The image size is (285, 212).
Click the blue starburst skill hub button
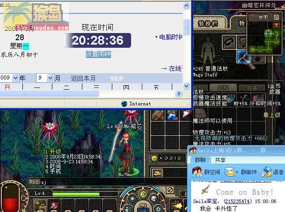coord(132,199)
